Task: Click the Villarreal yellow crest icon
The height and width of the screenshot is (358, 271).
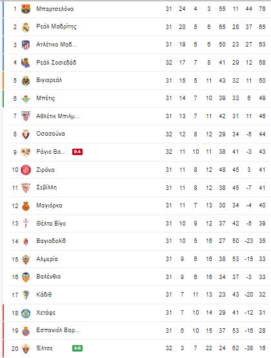Action: [x=26, y=81]
